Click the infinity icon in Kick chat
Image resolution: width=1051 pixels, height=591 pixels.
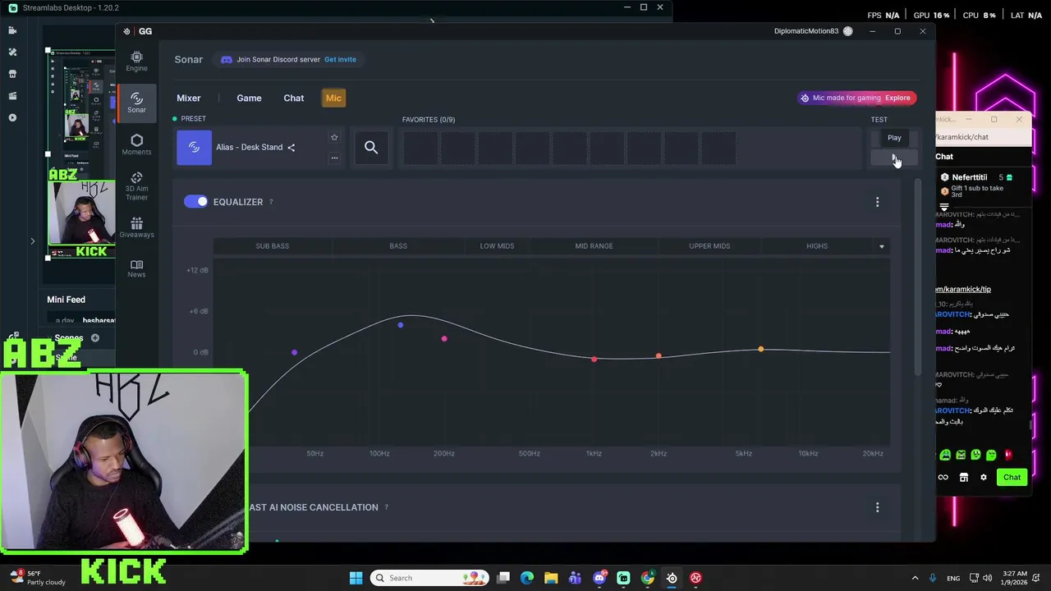coord(943,477)
